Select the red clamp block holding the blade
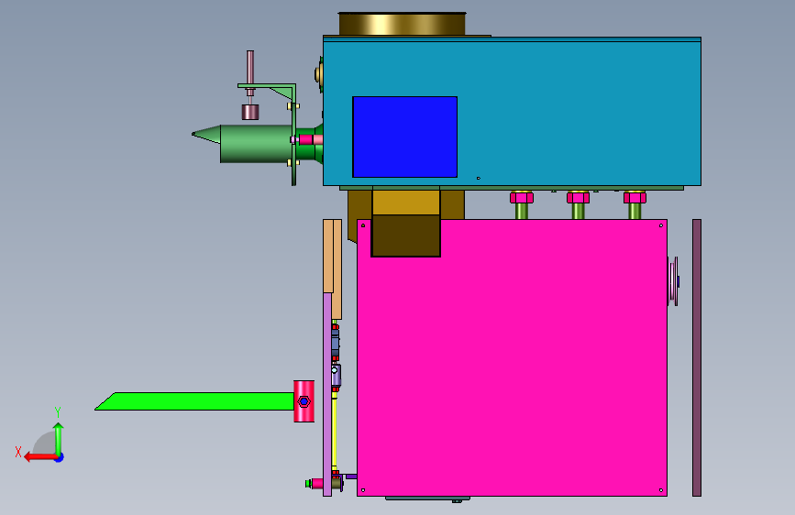The image size is (795, 515). pyautogui.click(x=304, y=401)
